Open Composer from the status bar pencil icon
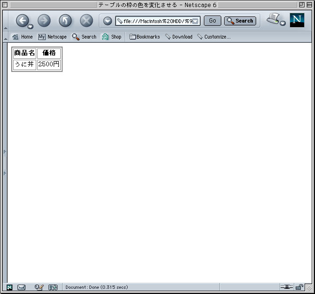315x294 pixels. (39, 287)
